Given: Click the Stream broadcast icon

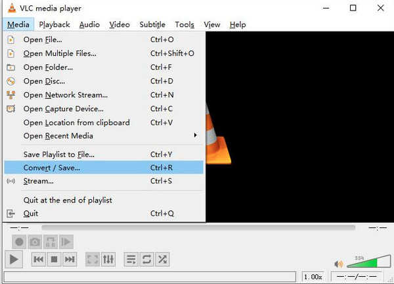Looking at the screenshot, I should pos(11,181).
